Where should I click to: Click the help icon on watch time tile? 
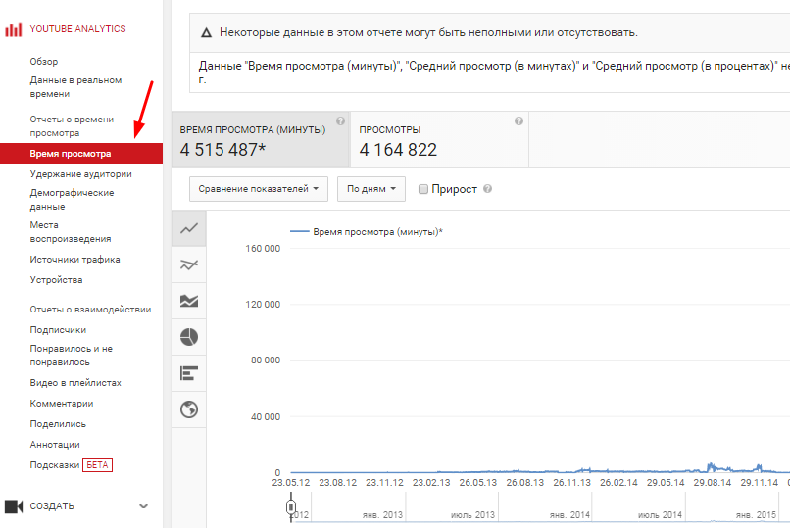pyautogui.click(x=340, y=120)
